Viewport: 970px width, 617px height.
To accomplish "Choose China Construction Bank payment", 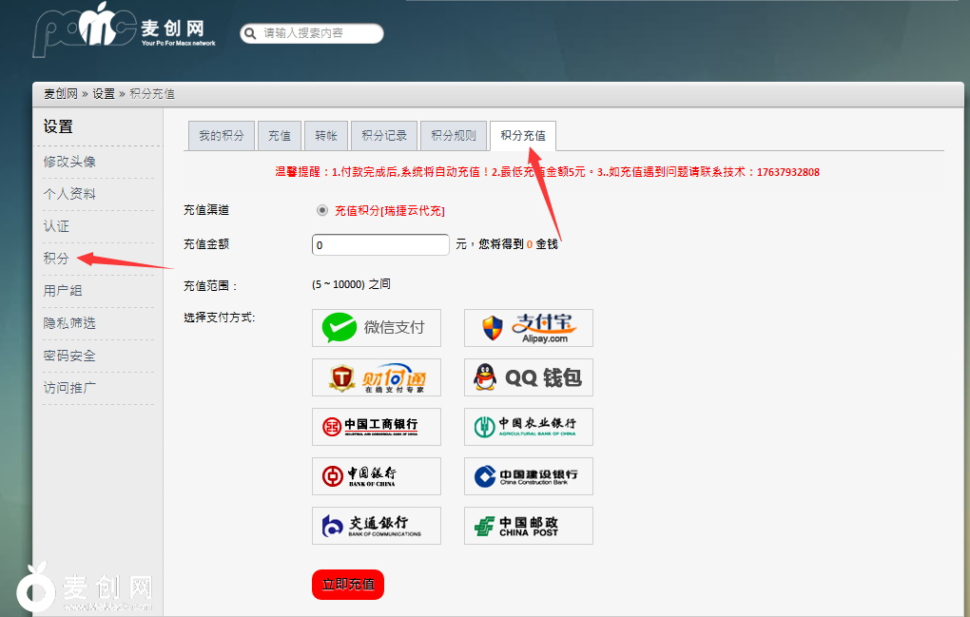I will coord(528,476).
